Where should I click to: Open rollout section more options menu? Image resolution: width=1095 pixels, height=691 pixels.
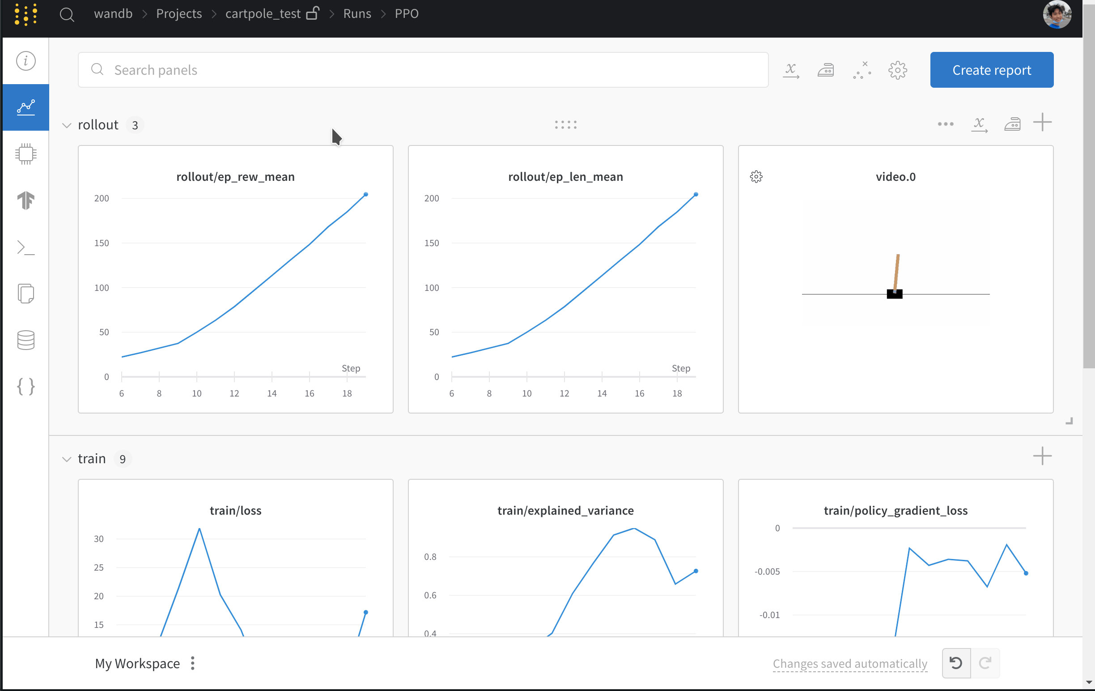(x=946, y=124)
